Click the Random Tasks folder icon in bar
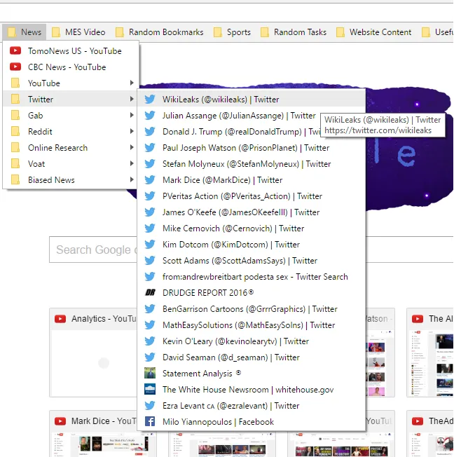 coord(264,32)
